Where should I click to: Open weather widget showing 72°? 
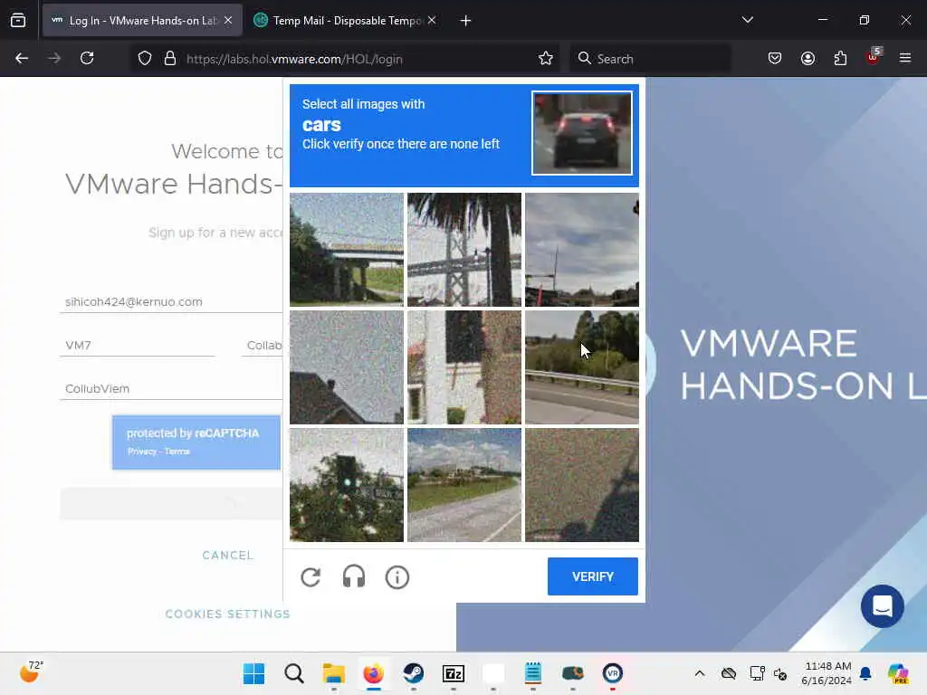32,672
